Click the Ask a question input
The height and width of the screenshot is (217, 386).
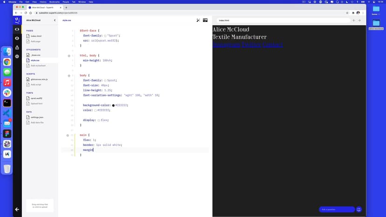tap(336, 210)
